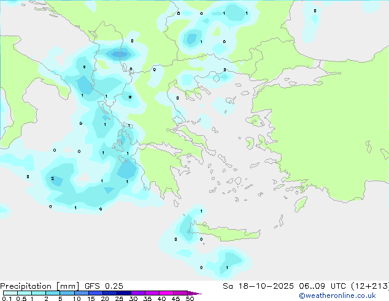
Task: Click the '06..09 UTC' time label
Action: coord(322,286)
